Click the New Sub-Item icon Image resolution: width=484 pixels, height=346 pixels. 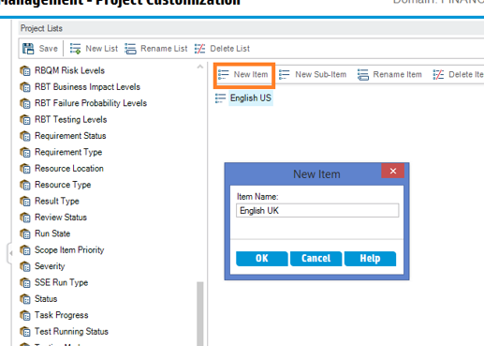285,75
